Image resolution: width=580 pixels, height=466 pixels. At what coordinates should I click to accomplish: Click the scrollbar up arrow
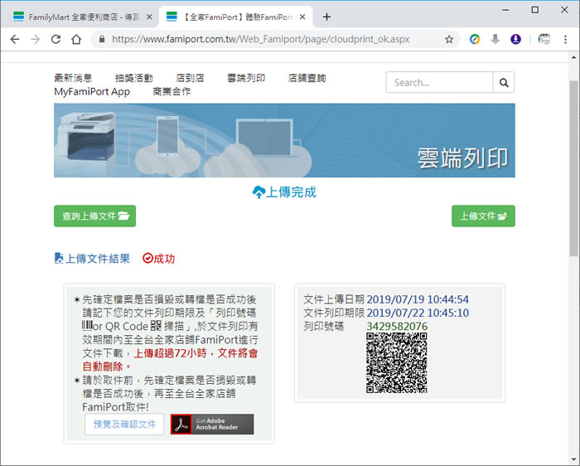pos(573,57)
